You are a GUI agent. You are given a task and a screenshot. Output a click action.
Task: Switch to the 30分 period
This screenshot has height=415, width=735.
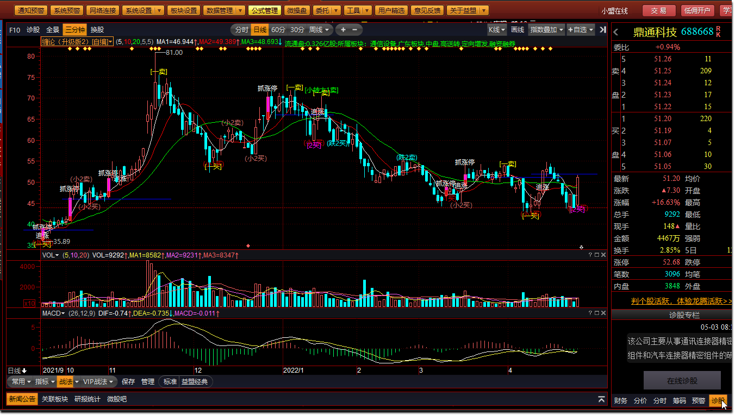(297, 29)
